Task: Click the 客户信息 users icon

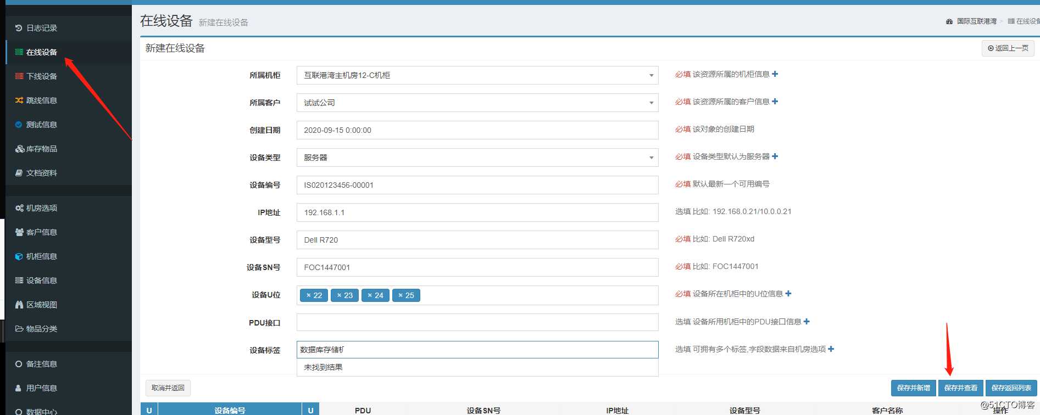Action: tap(20, 232)
